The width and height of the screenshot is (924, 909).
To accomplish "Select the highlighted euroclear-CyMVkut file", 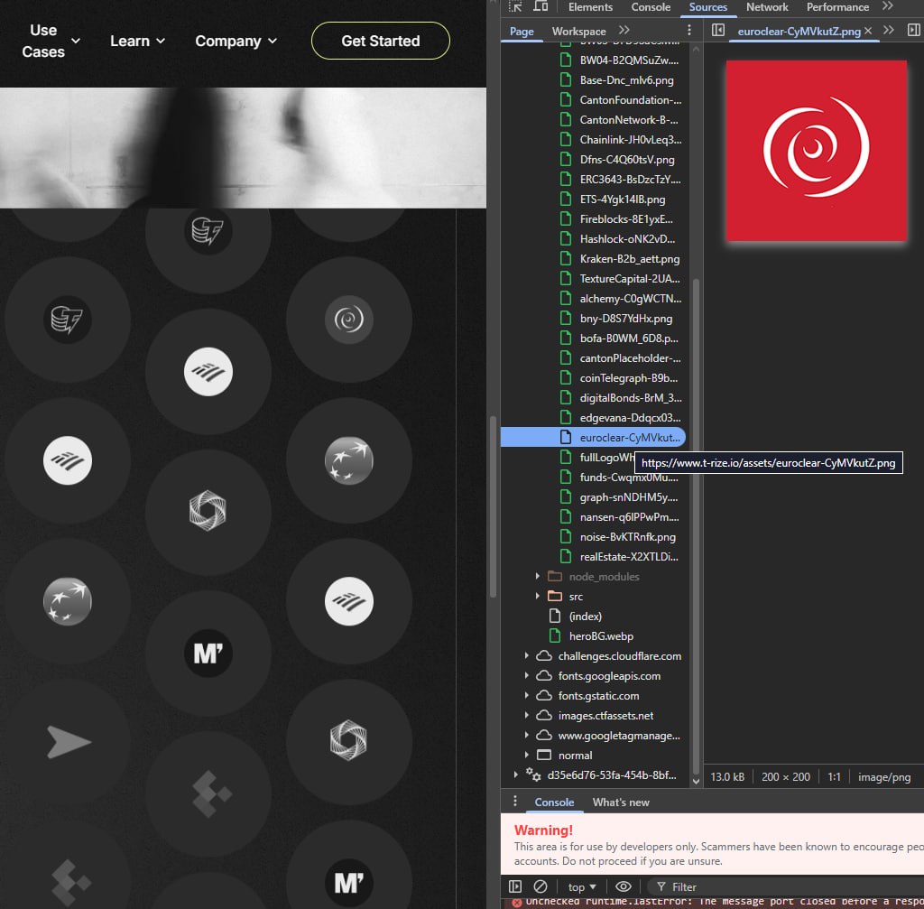I will 594,438.
